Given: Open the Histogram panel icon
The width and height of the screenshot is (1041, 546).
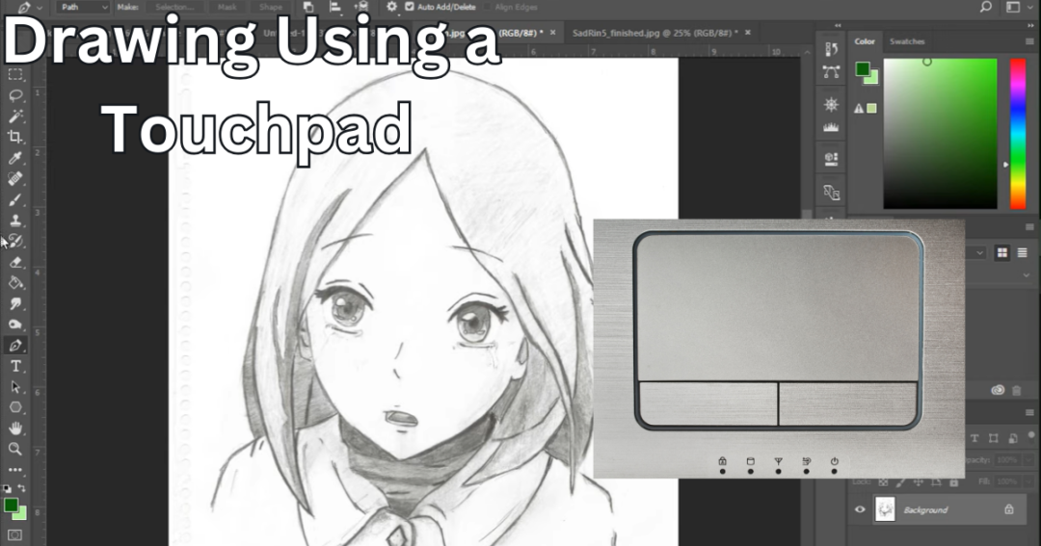Looking at the screenshot, I should click(x=831, y=127).
